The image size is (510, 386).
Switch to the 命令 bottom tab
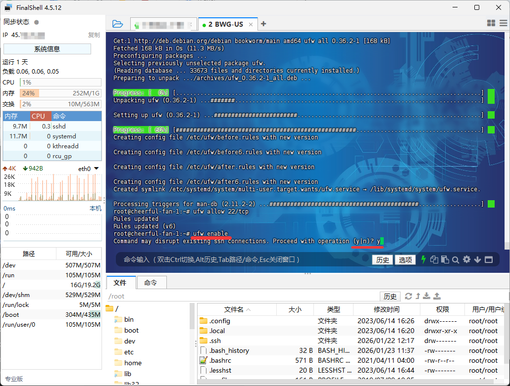(x=151, y=283)
